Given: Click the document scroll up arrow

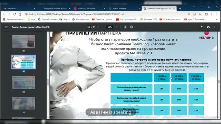Looking at the screenshot, I should click(219, 33).
